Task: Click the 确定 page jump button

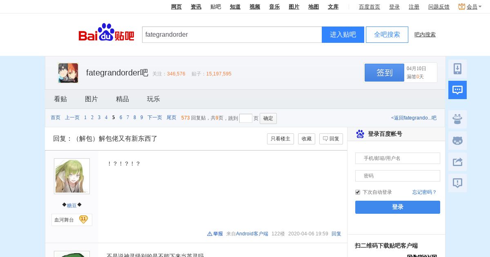Action: pos(268,118)
